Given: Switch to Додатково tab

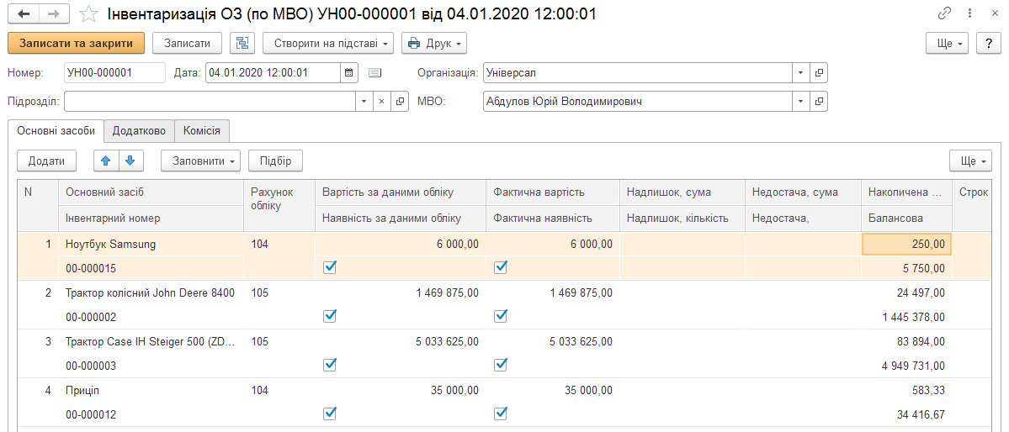Looking at the screenshot, I should 139,130.
